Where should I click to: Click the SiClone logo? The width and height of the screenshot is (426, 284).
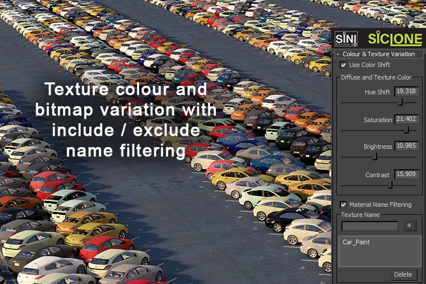395,39
